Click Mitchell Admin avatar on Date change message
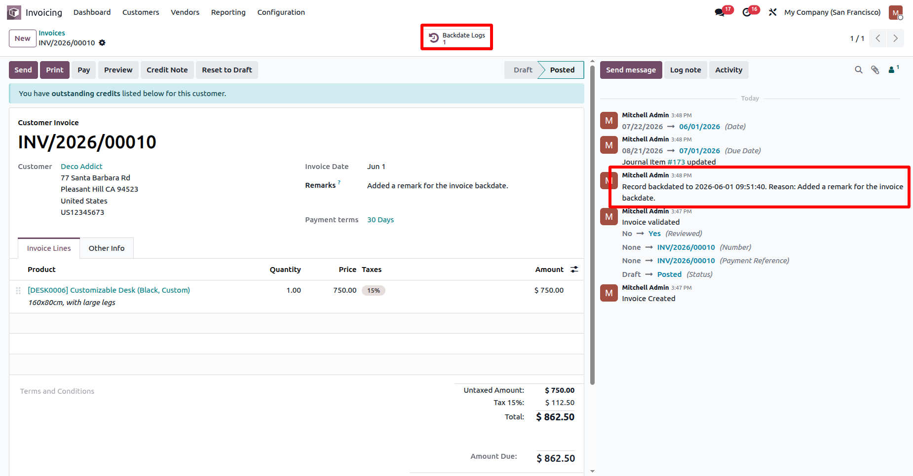Screen dimensions: 913x476 609,120
